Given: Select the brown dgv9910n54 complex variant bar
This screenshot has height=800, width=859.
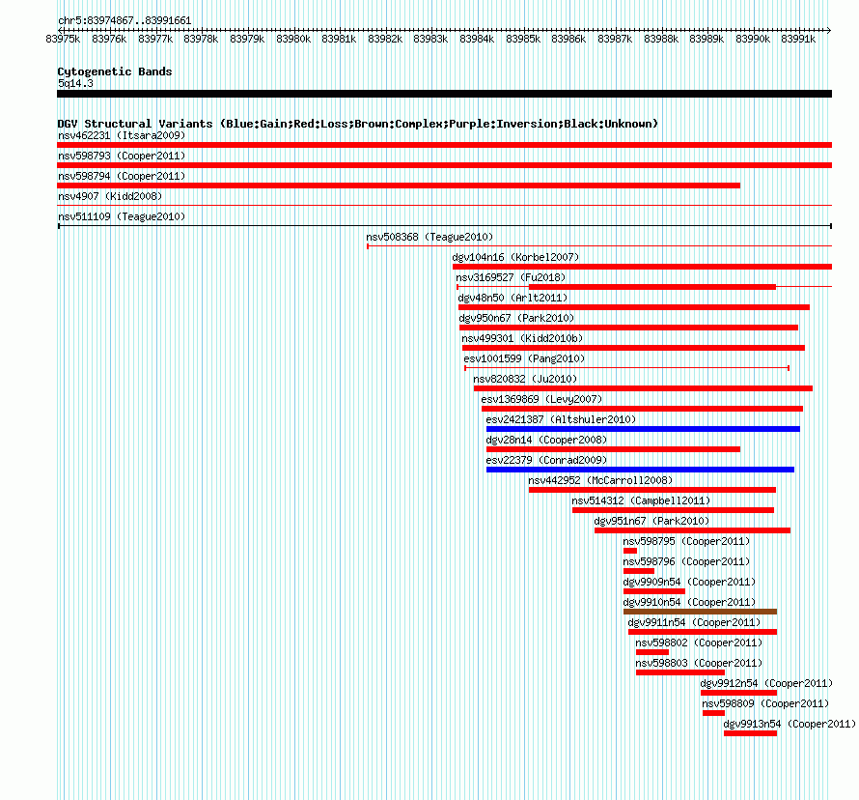Looking at the screenshot, I should click(700, 612).
